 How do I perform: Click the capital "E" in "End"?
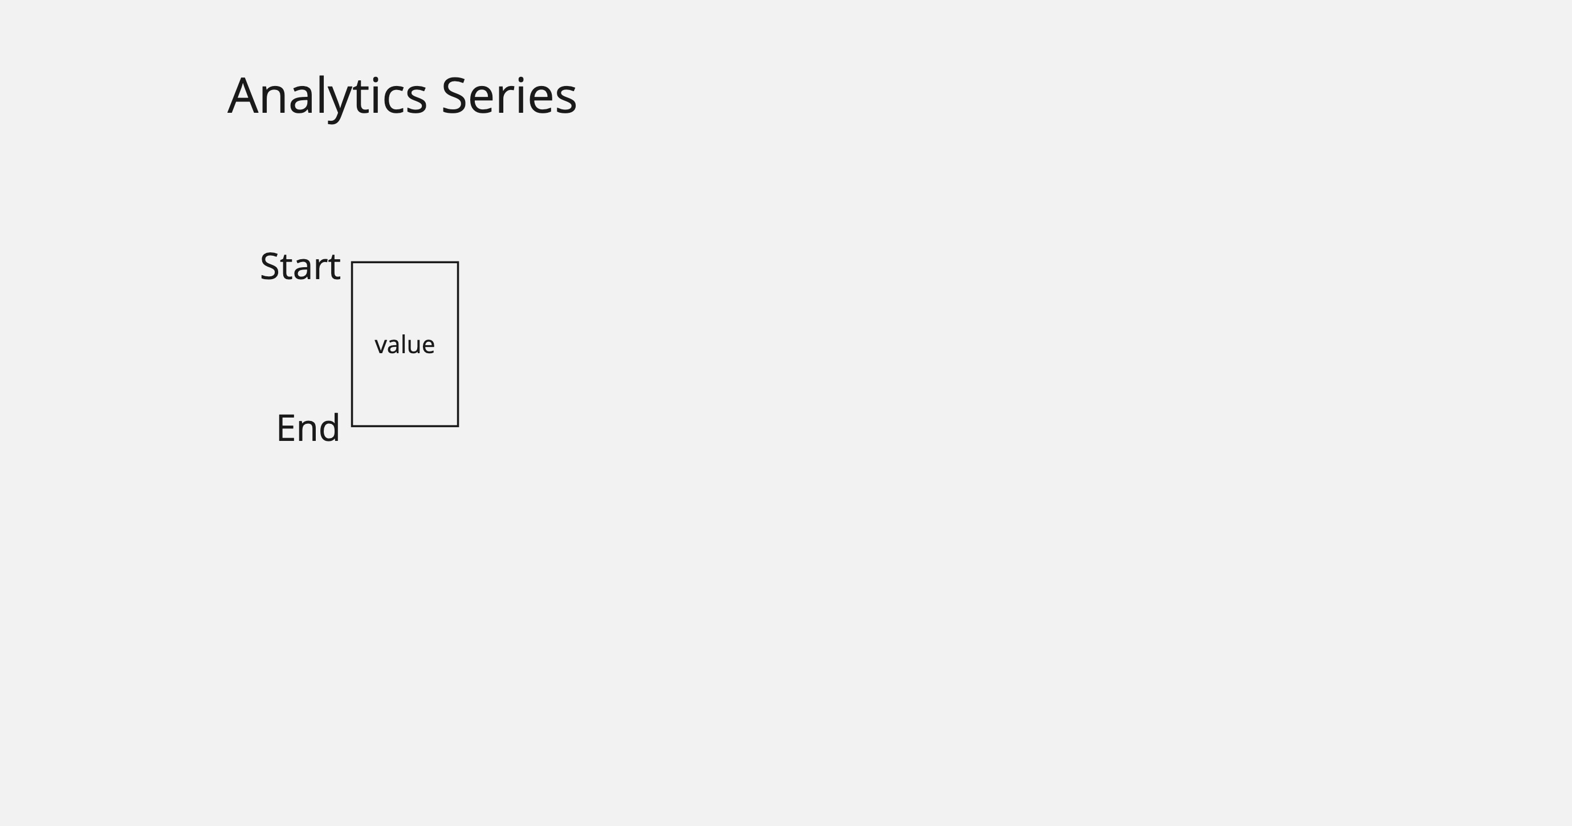(x=286, y=428)
